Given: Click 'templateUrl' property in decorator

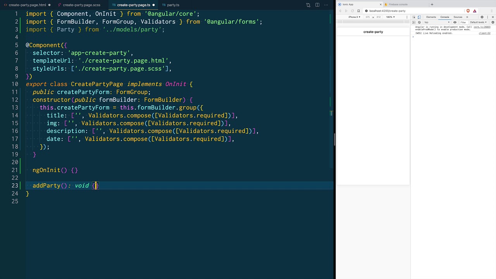Looking at the screenshot, I should point(52,61).
